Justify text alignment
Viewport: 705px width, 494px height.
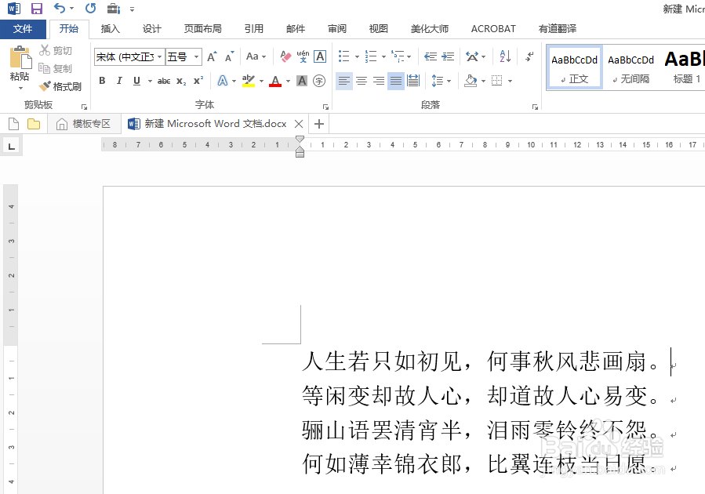pyautogui.click(x=396, y=81)
